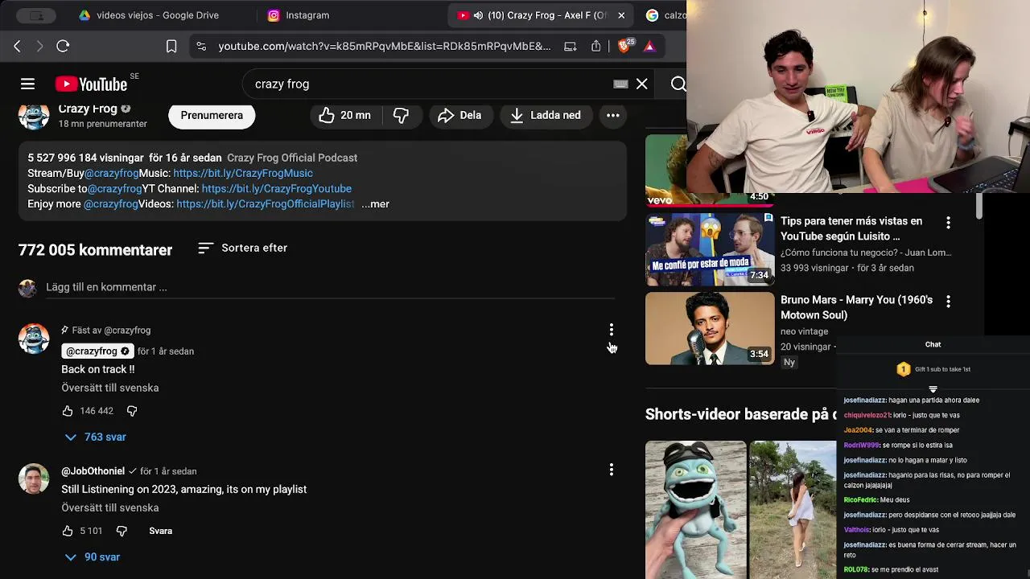Open the Crazy Frog toy Shorts thumbnail
Image resolution: width=1030 pixels, height=579 pixels.
(696, 510)
